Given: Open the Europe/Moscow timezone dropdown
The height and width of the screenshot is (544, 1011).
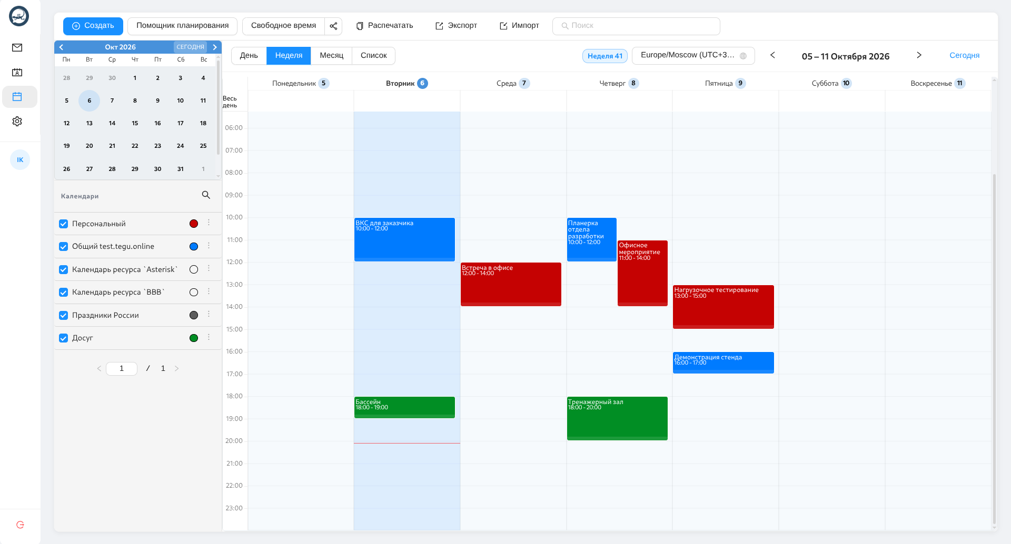Looking at the screenshot, I should pyautogui.click(x=693, y=55).
